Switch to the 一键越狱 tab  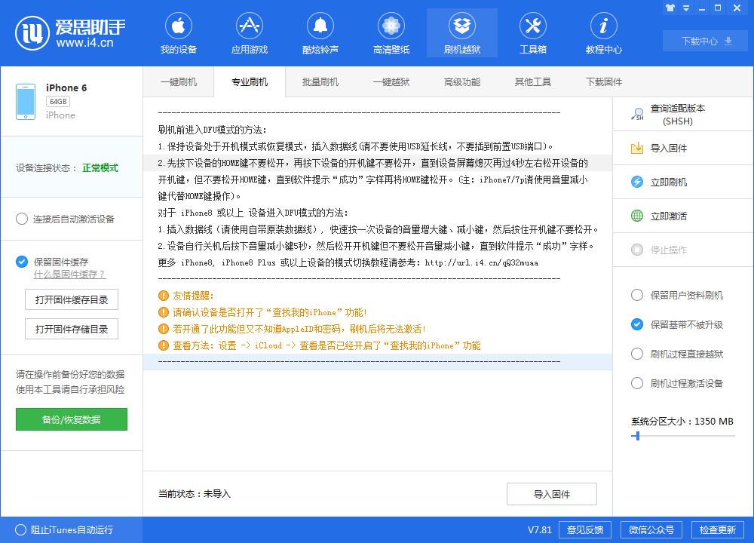coord(391,81)
